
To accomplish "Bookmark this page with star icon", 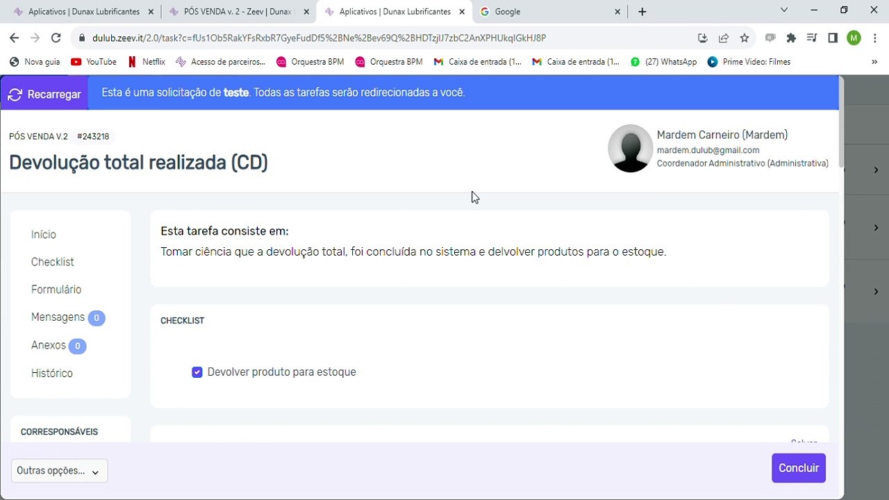I will click(x=745, y=38).
